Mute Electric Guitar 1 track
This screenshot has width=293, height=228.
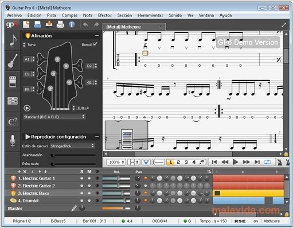89,178
